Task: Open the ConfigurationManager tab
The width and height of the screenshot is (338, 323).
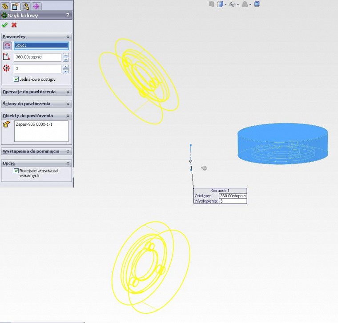Action: coord(26,6)
